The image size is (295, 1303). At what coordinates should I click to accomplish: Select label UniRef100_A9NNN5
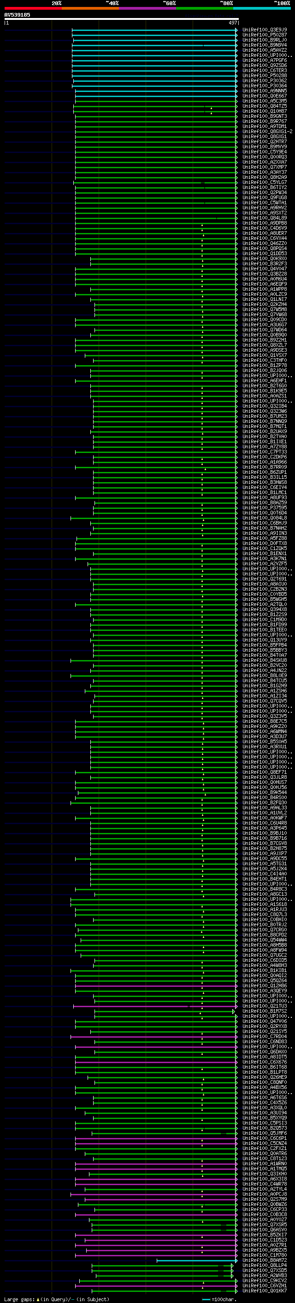(x=264, y=91)
